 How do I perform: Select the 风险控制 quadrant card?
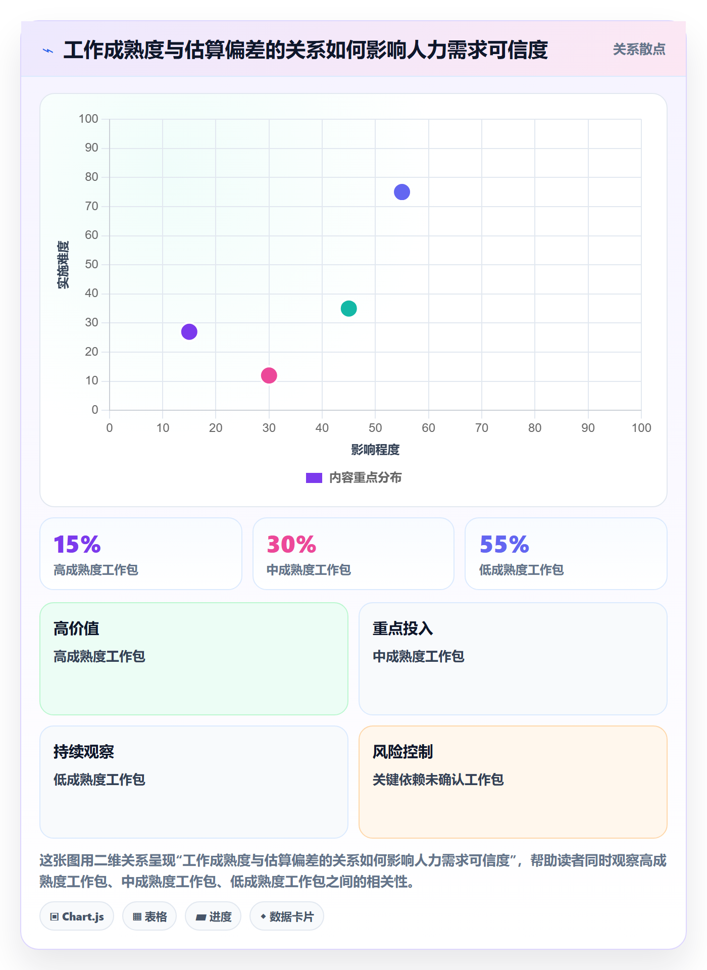coord(513,782)
